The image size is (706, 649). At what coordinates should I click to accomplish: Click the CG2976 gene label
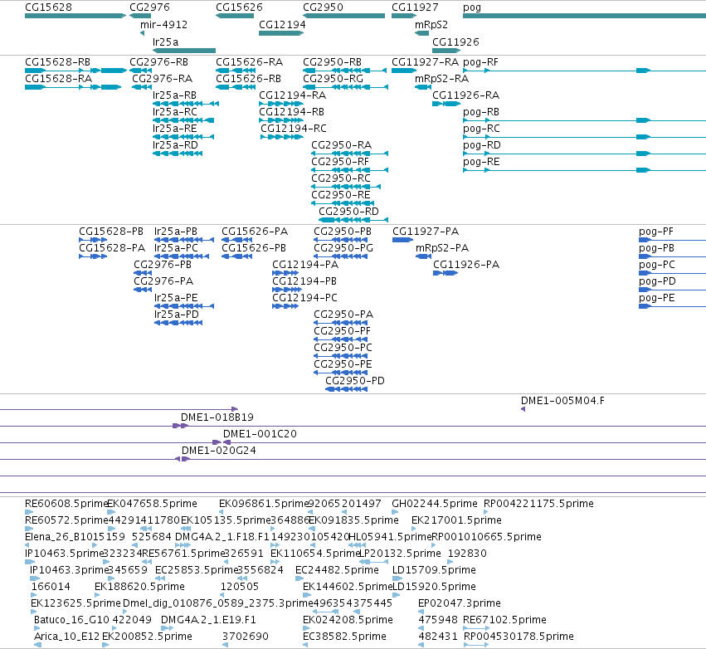(x=149, y=7)
